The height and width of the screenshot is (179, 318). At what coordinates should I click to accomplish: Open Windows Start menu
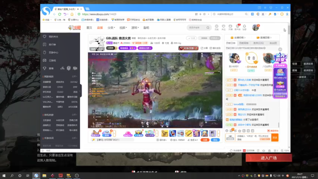coord(4,175)
